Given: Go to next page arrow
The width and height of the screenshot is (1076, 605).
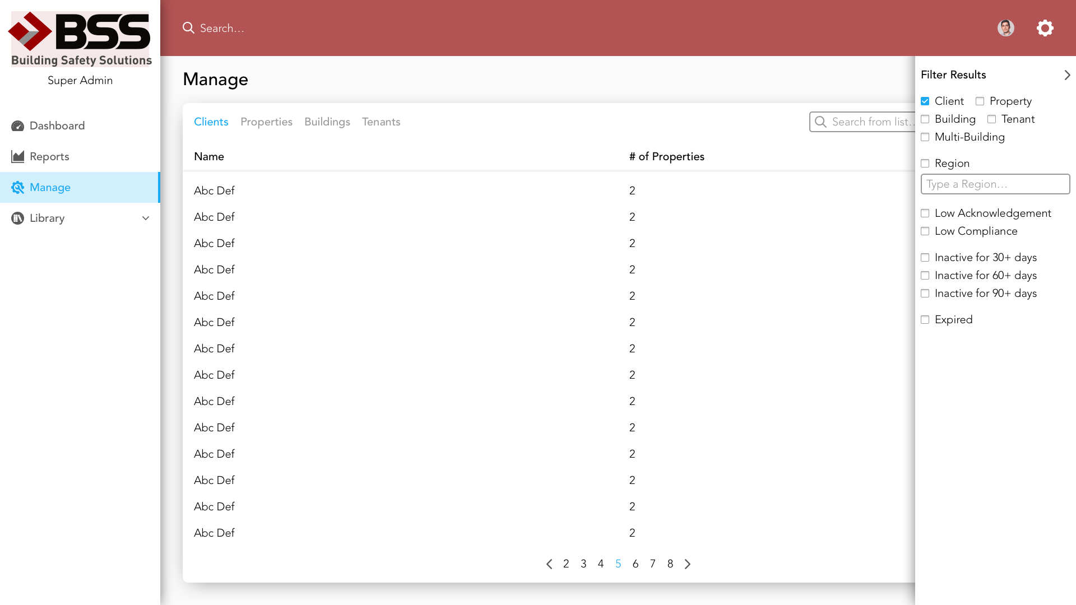Looking at the screenshot, I should [688, 564].
